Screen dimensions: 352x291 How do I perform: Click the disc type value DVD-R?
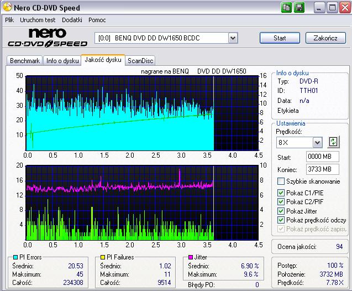coord(309,81)
